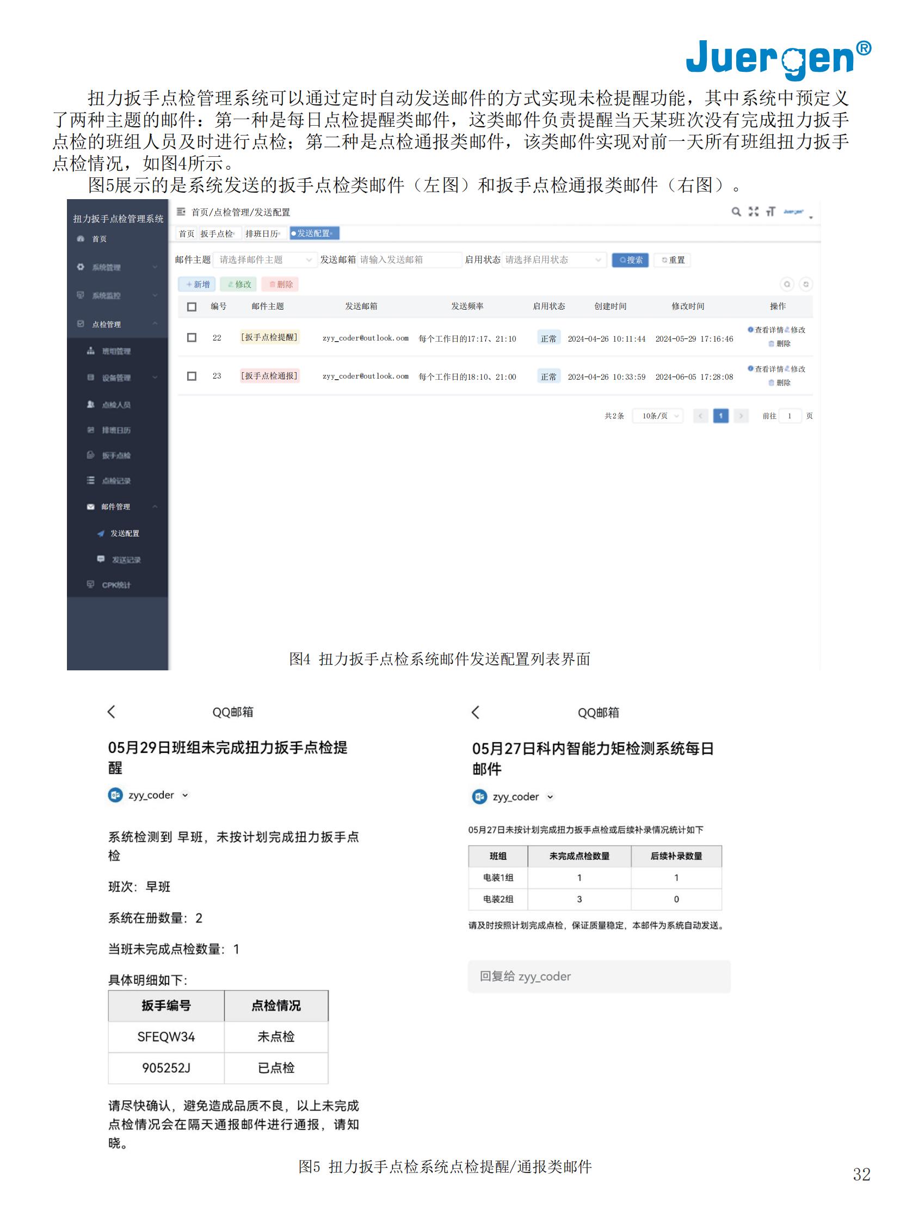Click the back arrow in left QQ邮箱 email
900x1221 pixels.
[112, 712]
